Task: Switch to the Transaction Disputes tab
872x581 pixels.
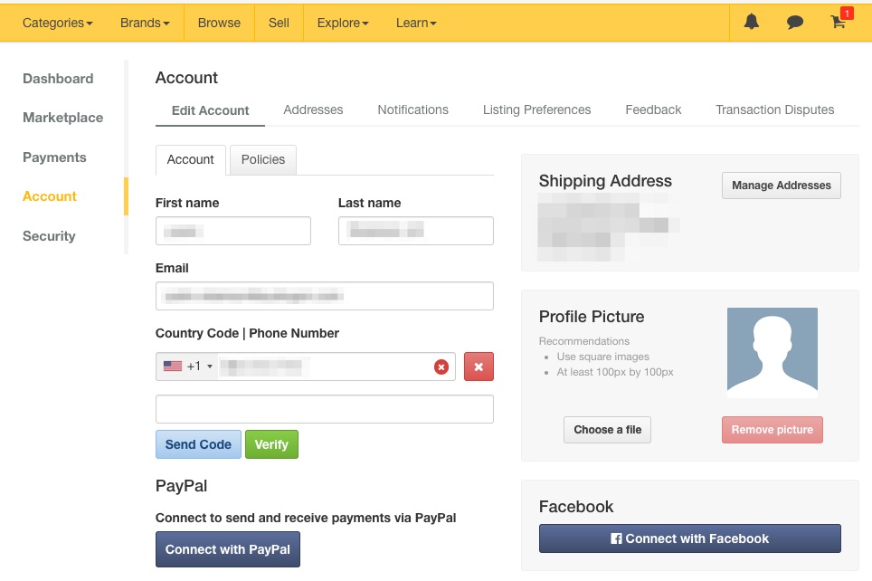Action: point(774,110)
